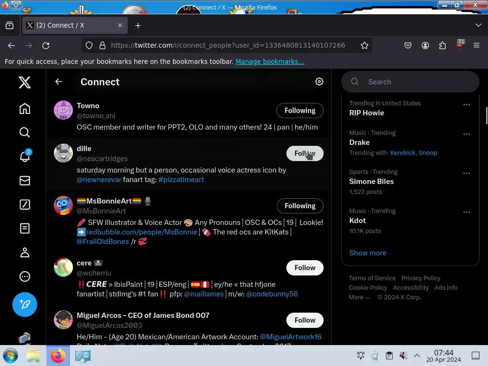Open @codebunny56 mention link

pos(272,294)
